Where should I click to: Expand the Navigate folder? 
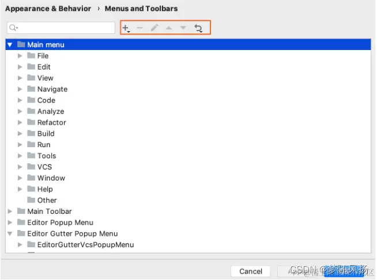20,89
